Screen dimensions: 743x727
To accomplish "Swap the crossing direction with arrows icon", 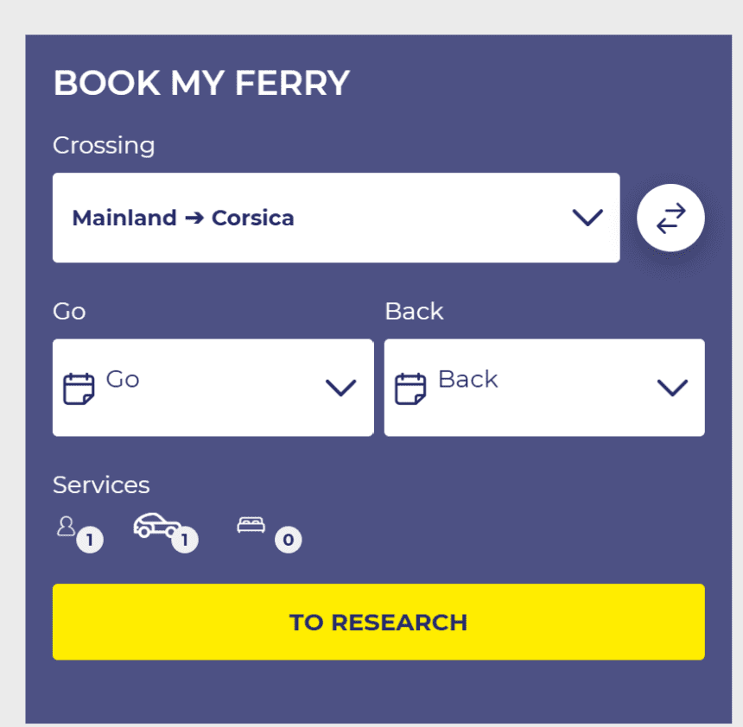I will click(x=670, y=218).
